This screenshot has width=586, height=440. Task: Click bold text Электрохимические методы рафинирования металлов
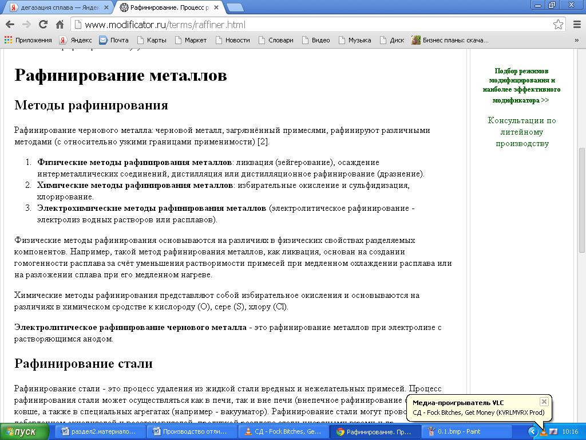[151, 208]
